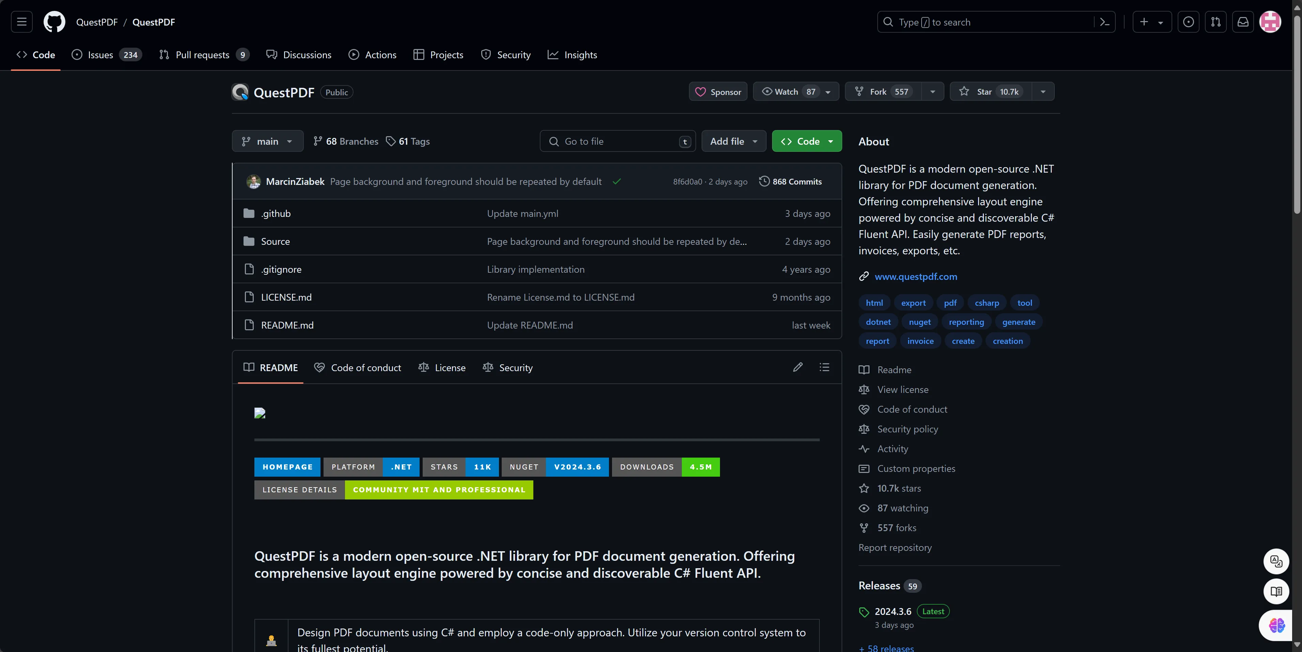View 61 Tags
The image size is (1302, 652).
tap(408, 141)
